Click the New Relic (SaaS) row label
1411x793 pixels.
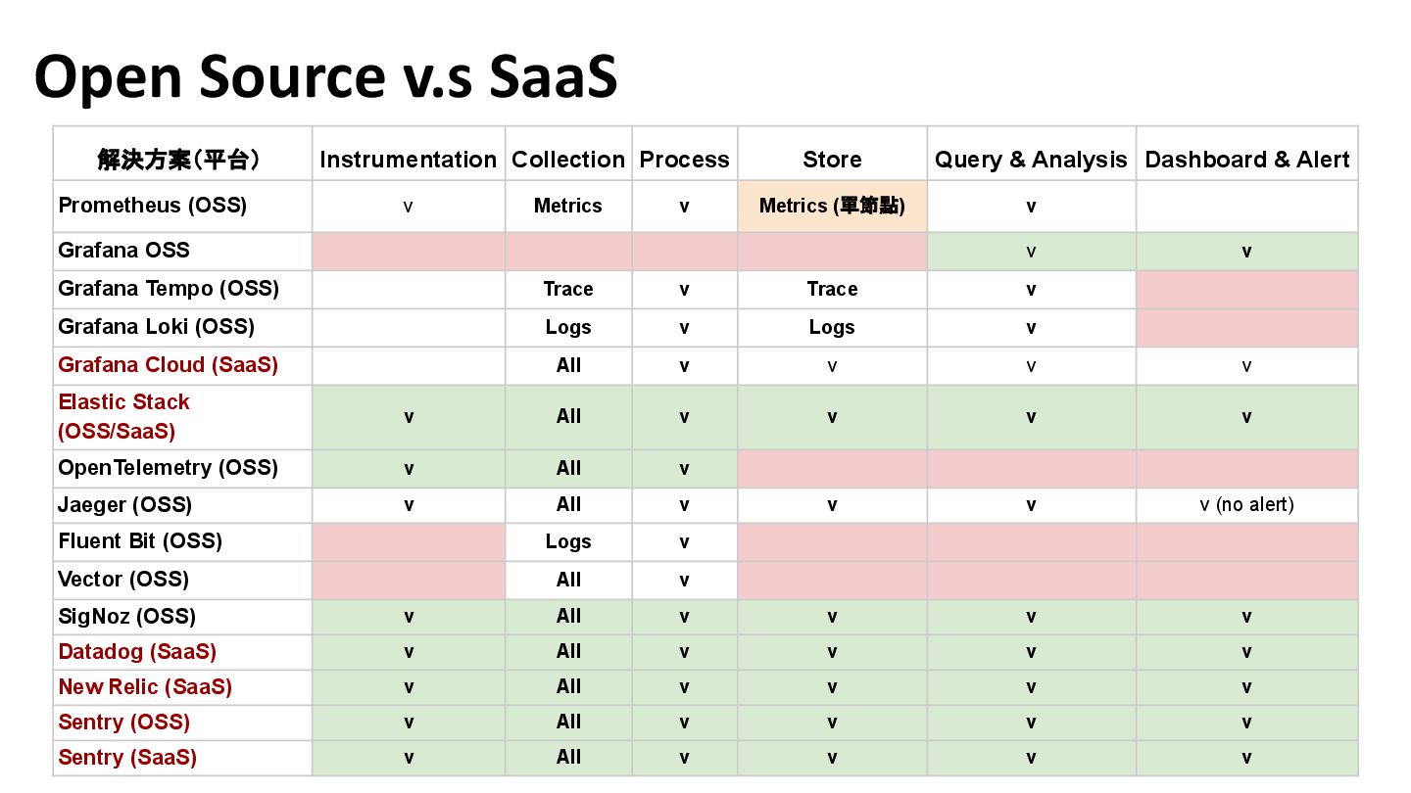pos(145,687)
